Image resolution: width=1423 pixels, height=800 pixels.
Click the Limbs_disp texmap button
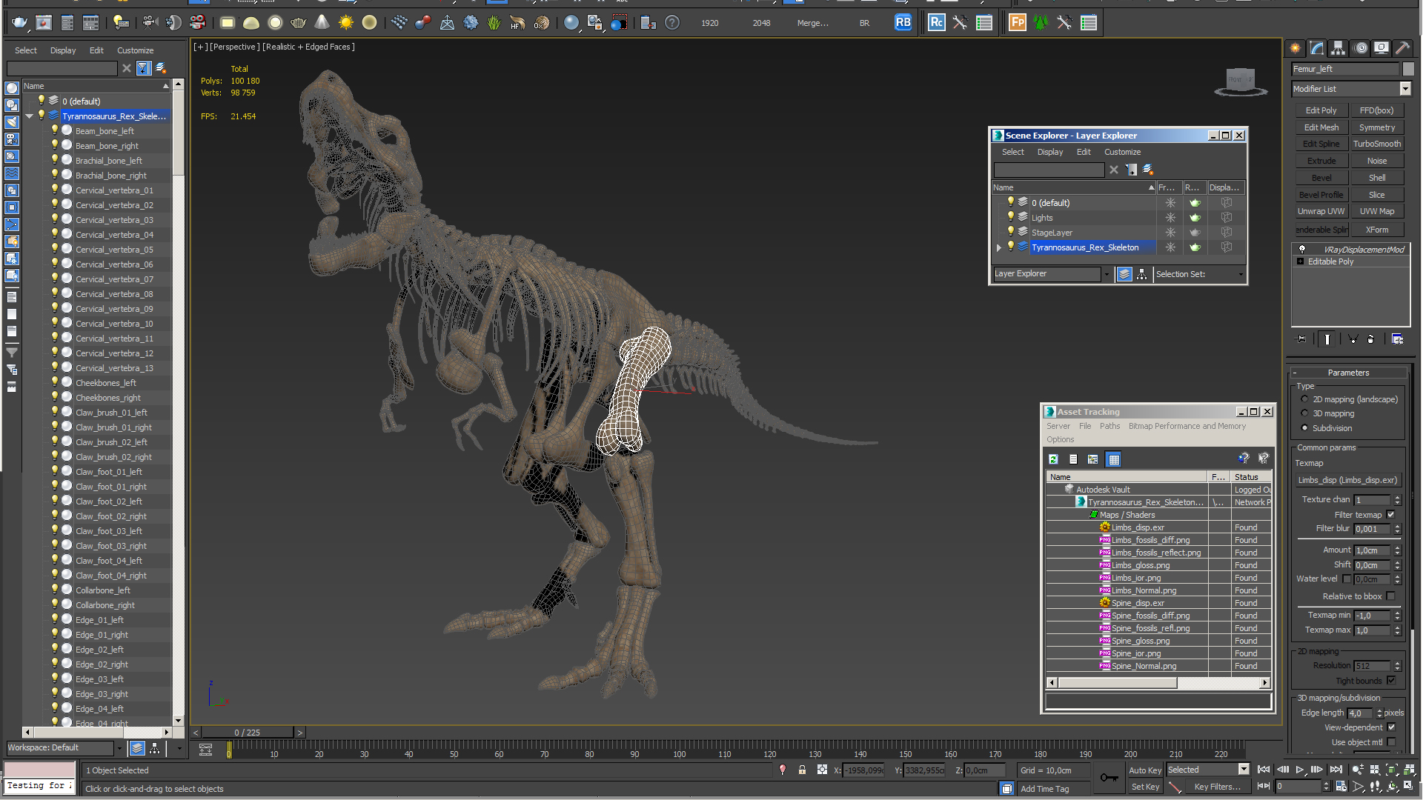pyautogui.click(x=1347, y=480)
